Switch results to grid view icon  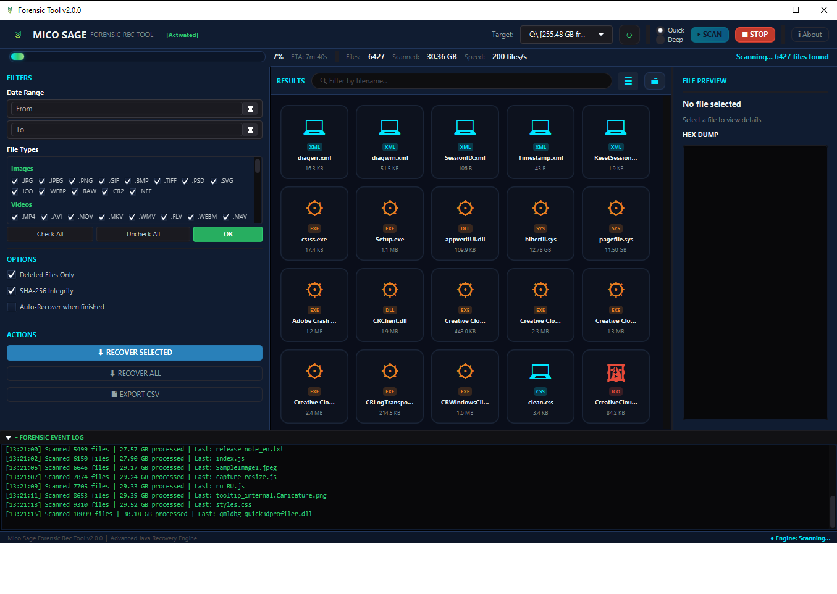point(654,81)
